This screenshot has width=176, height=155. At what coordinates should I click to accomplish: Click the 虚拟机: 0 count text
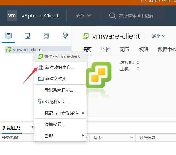(x=130, y=62)
